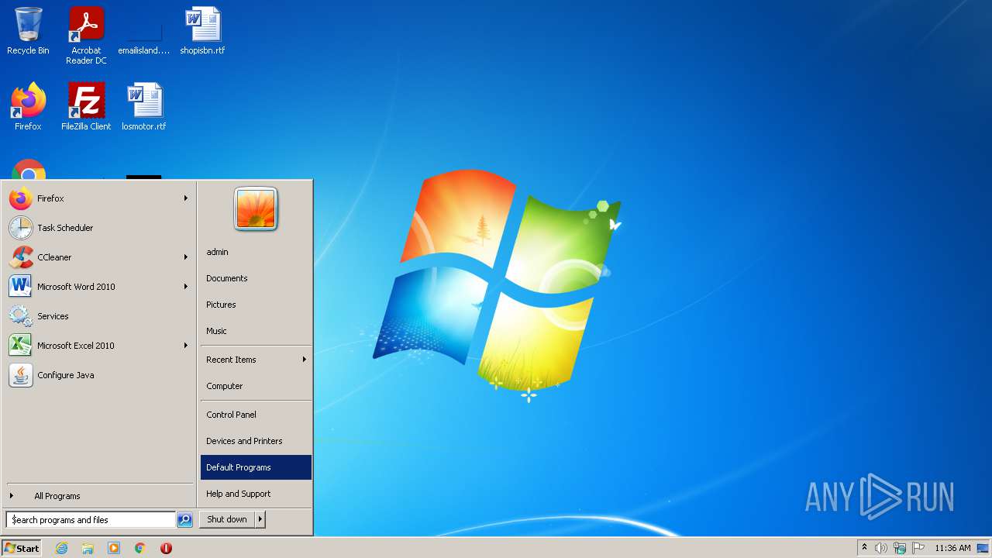The height and width of the screenshot is (558, 992).
Task: Open Control Panel
Action: [256, 415]
